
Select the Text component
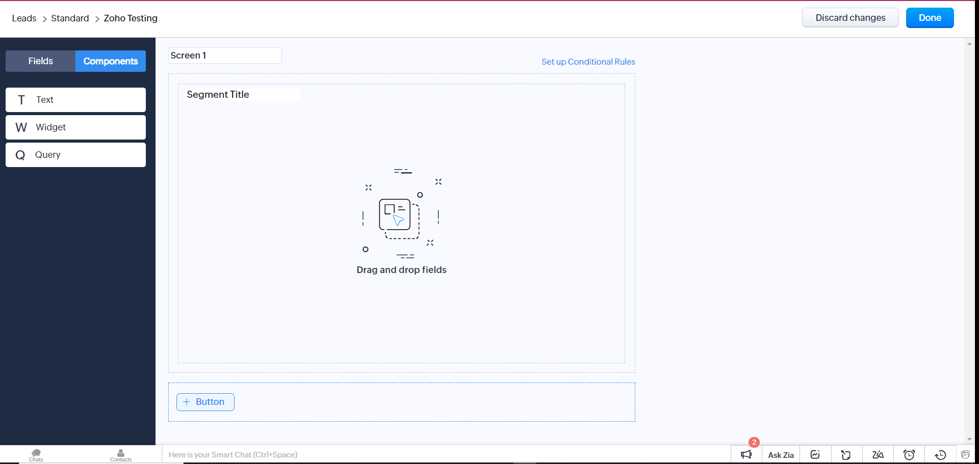click(x=75, y=100)
